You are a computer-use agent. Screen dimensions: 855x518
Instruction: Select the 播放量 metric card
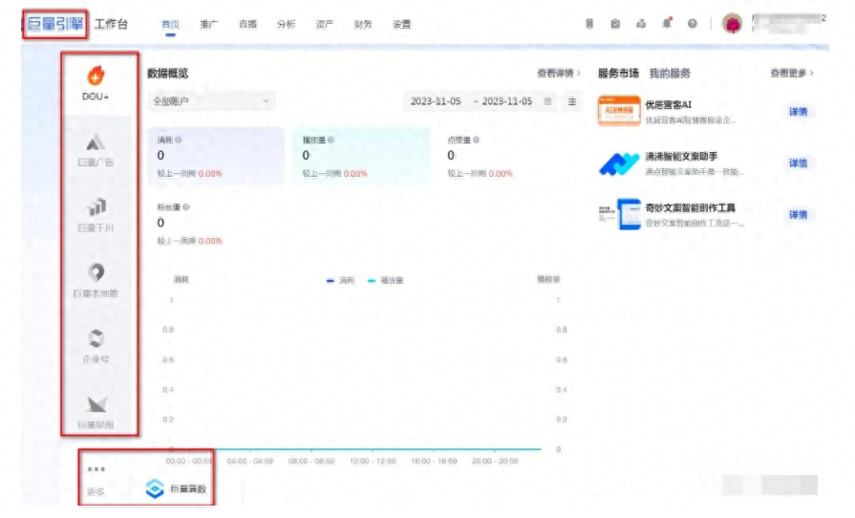361,157
